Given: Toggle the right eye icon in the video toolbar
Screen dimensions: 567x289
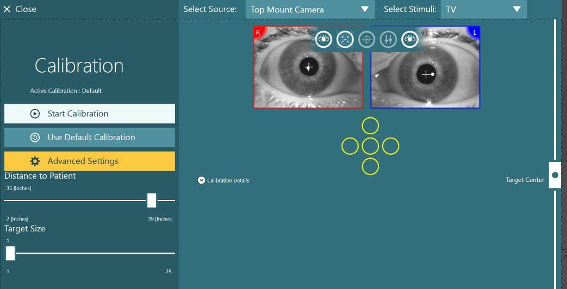Looking at the screenshot, I should (x=323, y=39).
